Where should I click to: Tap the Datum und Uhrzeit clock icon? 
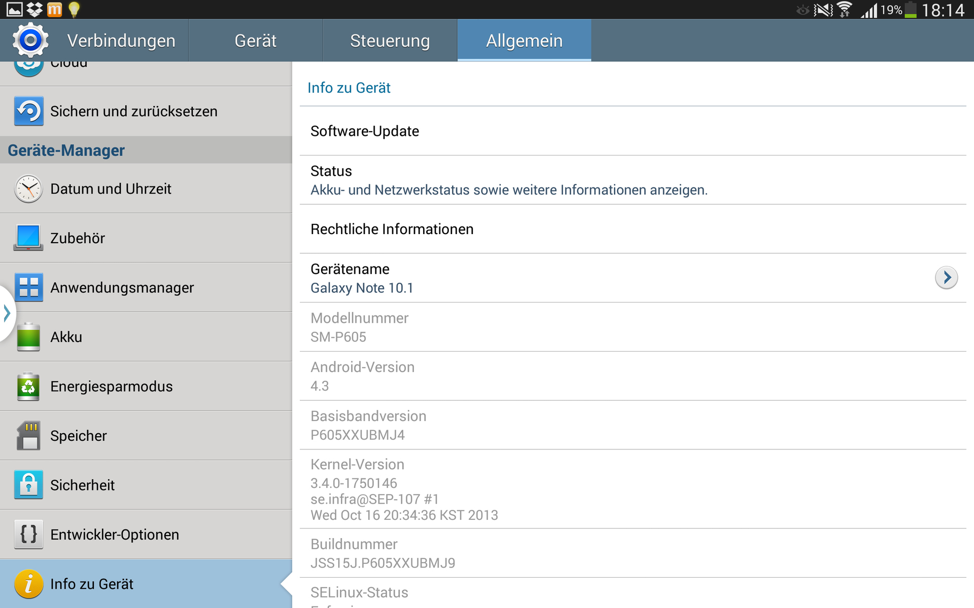[x=29, y=189]
